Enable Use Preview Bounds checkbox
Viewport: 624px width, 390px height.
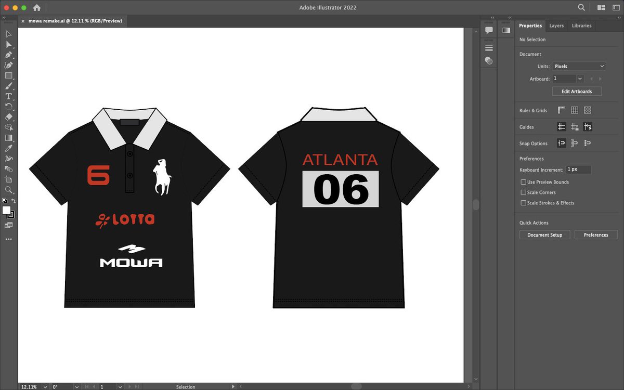point(524,182)
